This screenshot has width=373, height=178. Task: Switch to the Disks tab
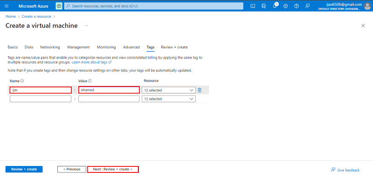[29, 47]
